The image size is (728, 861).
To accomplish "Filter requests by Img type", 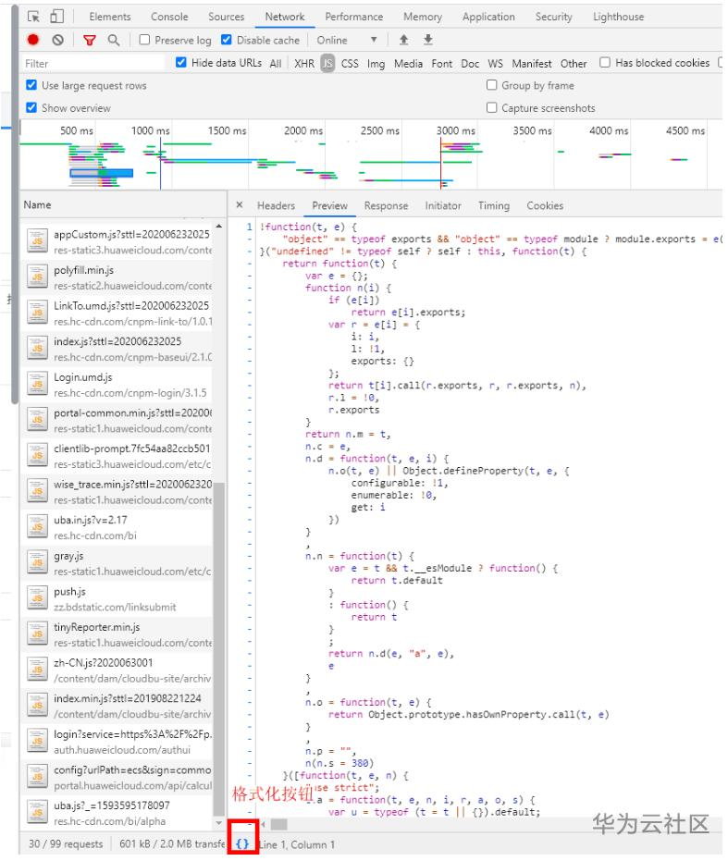I will [376, 64].
